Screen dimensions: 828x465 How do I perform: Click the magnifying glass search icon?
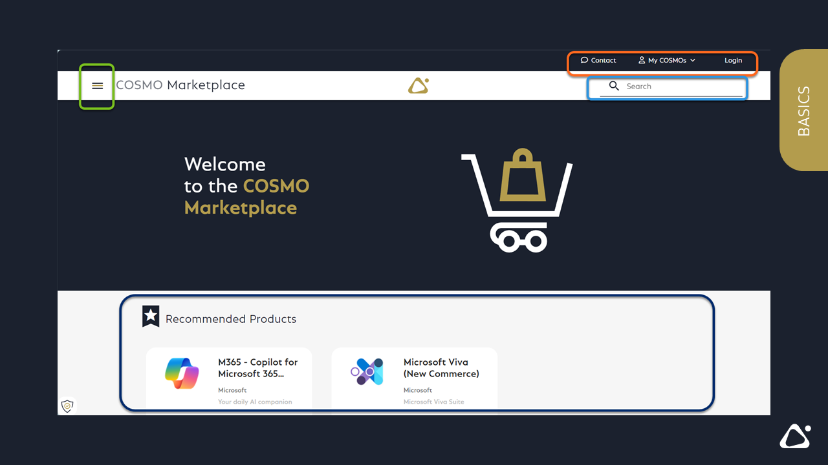pos(614,86)
